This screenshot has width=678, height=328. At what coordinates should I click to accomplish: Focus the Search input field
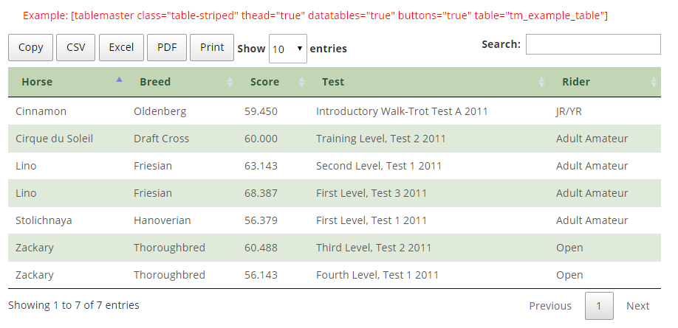coord(593,44)
